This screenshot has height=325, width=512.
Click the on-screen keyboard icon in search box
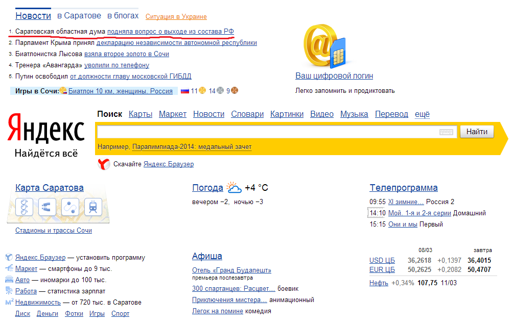446,132
